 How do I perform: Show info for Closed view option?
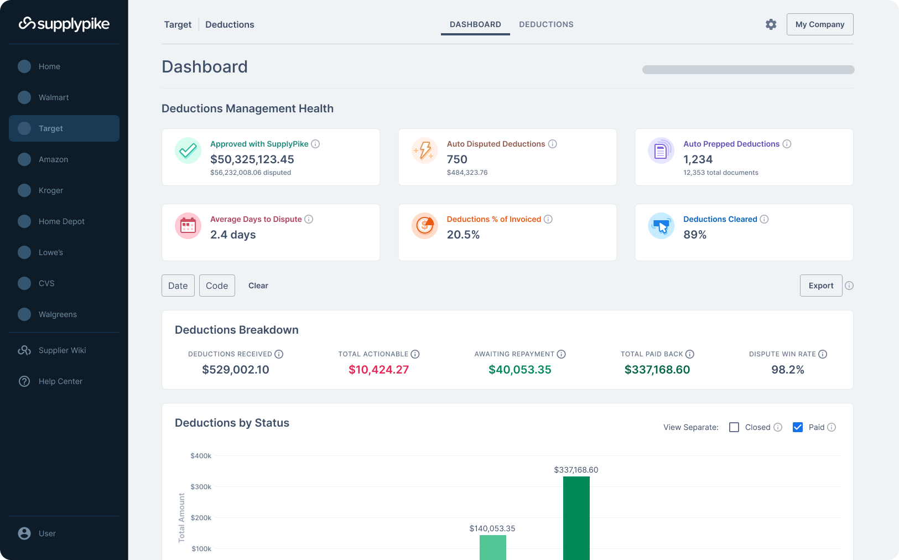[x=778, y=427]
